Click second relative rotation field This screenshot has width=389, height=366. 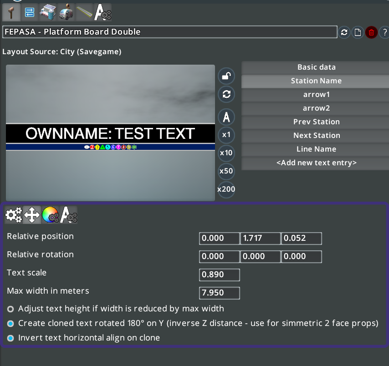point(260,256)
